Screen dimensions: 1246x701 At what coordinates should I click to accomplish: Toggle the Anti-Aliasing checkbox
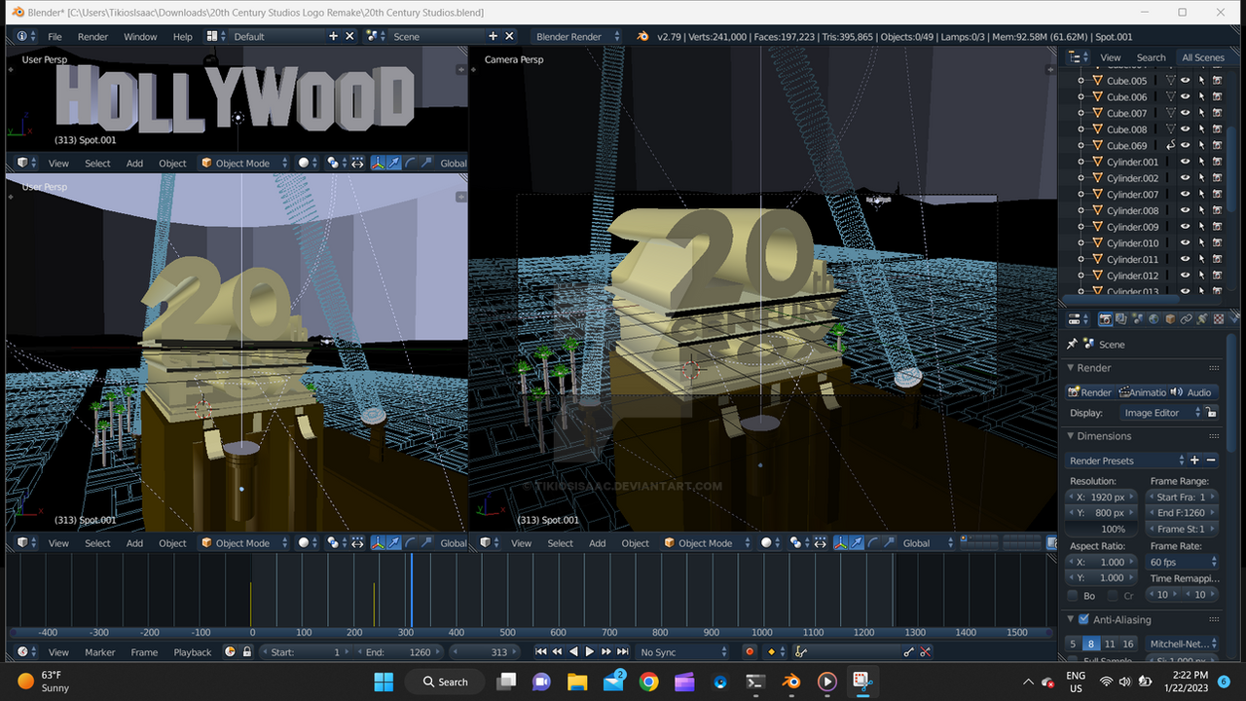click(1083, 619)
